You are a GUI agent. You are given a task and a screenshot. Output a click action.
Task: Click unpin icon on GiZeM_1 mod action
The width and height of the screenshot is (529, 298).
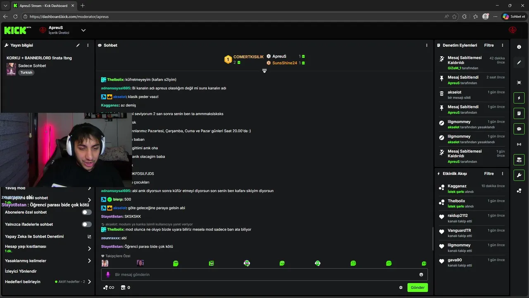click(x=442, y=59)
